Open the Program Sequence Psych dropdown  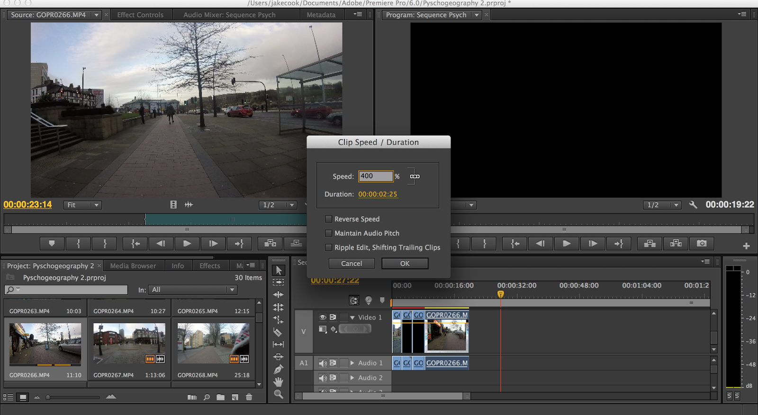(x=477, y=15)
